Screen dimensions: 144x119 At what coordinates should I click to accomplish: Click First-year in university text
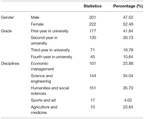tap(50, 31)
